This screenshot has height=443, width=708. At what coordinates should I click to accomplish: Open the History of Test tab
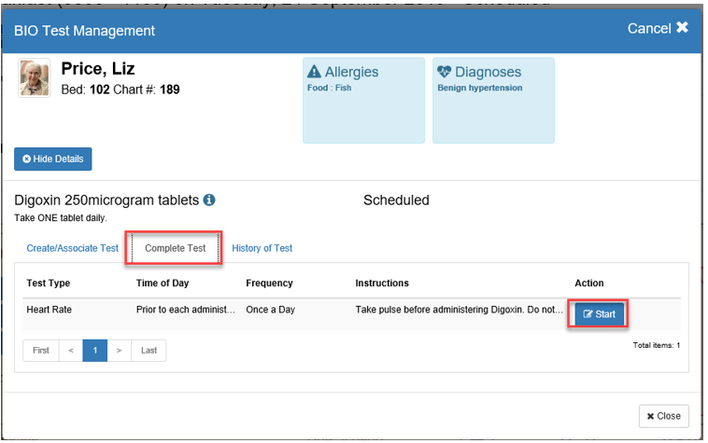click(262, 248)
